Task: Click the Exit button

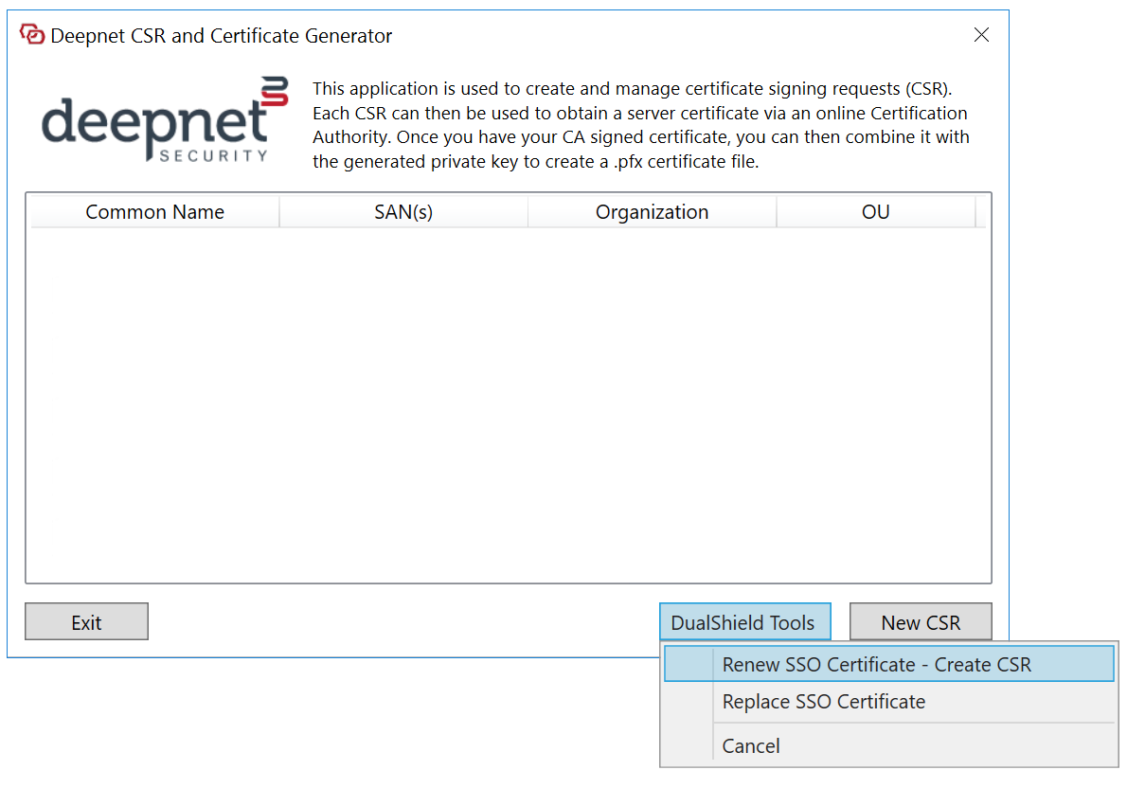Action: pyautogui.click(x=86, y=622)
